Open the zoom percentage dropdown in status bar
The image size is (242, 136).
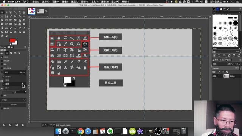pyautogui.click(x=52, y=125)
